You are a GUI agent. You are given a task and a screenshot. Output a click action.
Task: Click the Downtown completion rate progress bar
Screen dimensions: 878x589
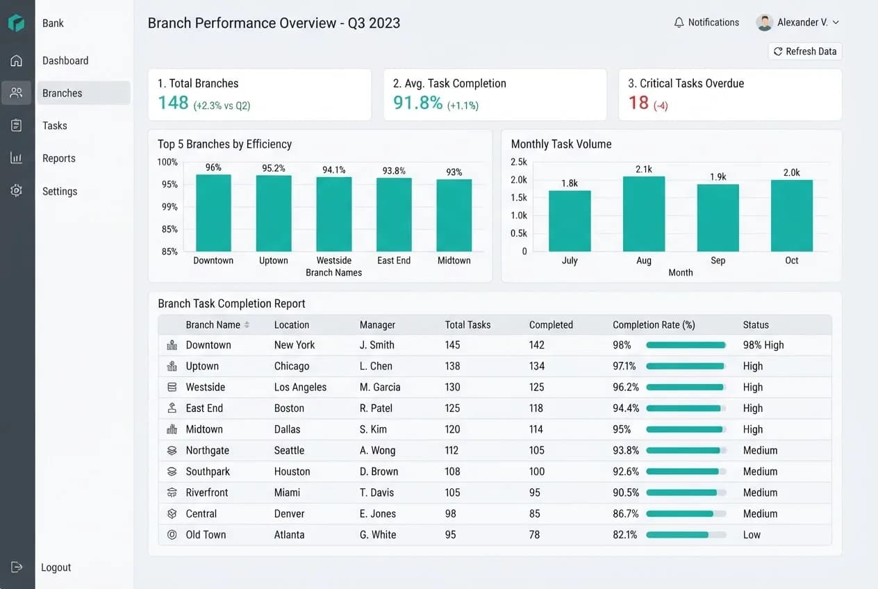[686, 345]
